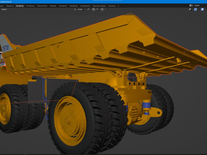Click the 75710 label on truck cab

point(6,48)
